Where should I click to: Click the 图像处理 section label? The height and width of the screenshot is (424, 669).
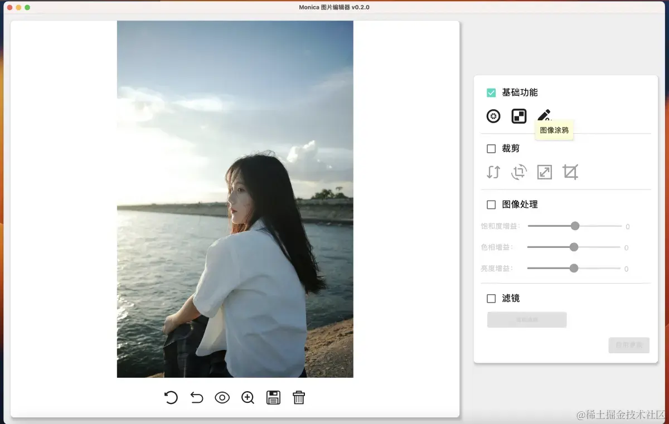click(520, 204)
